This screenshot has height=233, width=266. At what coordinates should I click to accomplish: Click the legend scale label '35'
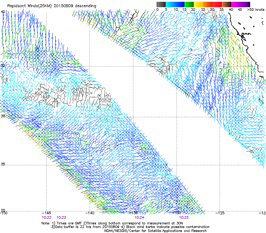point(221,10)
